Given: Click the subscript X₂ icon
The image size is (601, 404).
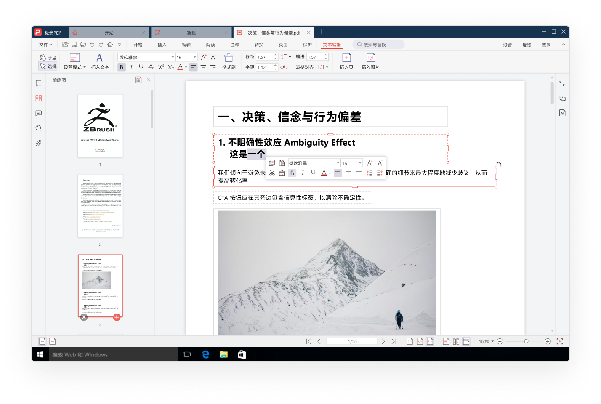Looking at the screenshot, I should tap(170, 67).
